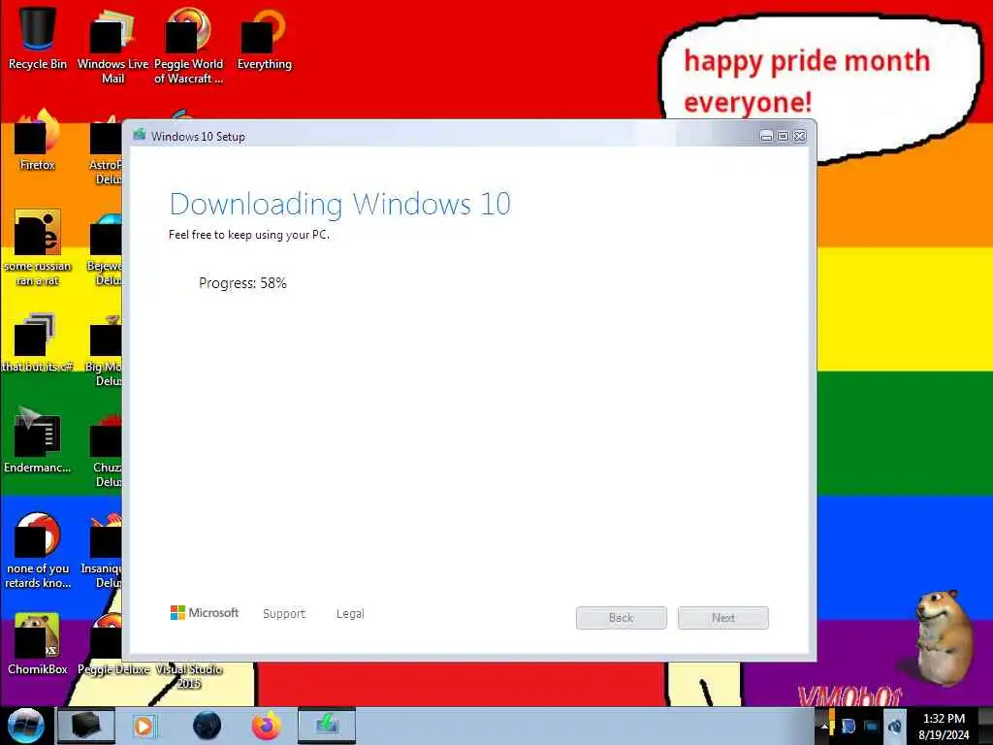Launch Windows Media Player from taskbar
Viewport: 993px width, 745px height.
click(x=144, y=726)
